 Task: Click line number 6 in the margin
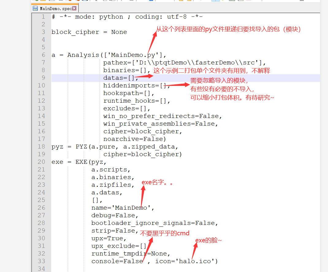[43, 55]
